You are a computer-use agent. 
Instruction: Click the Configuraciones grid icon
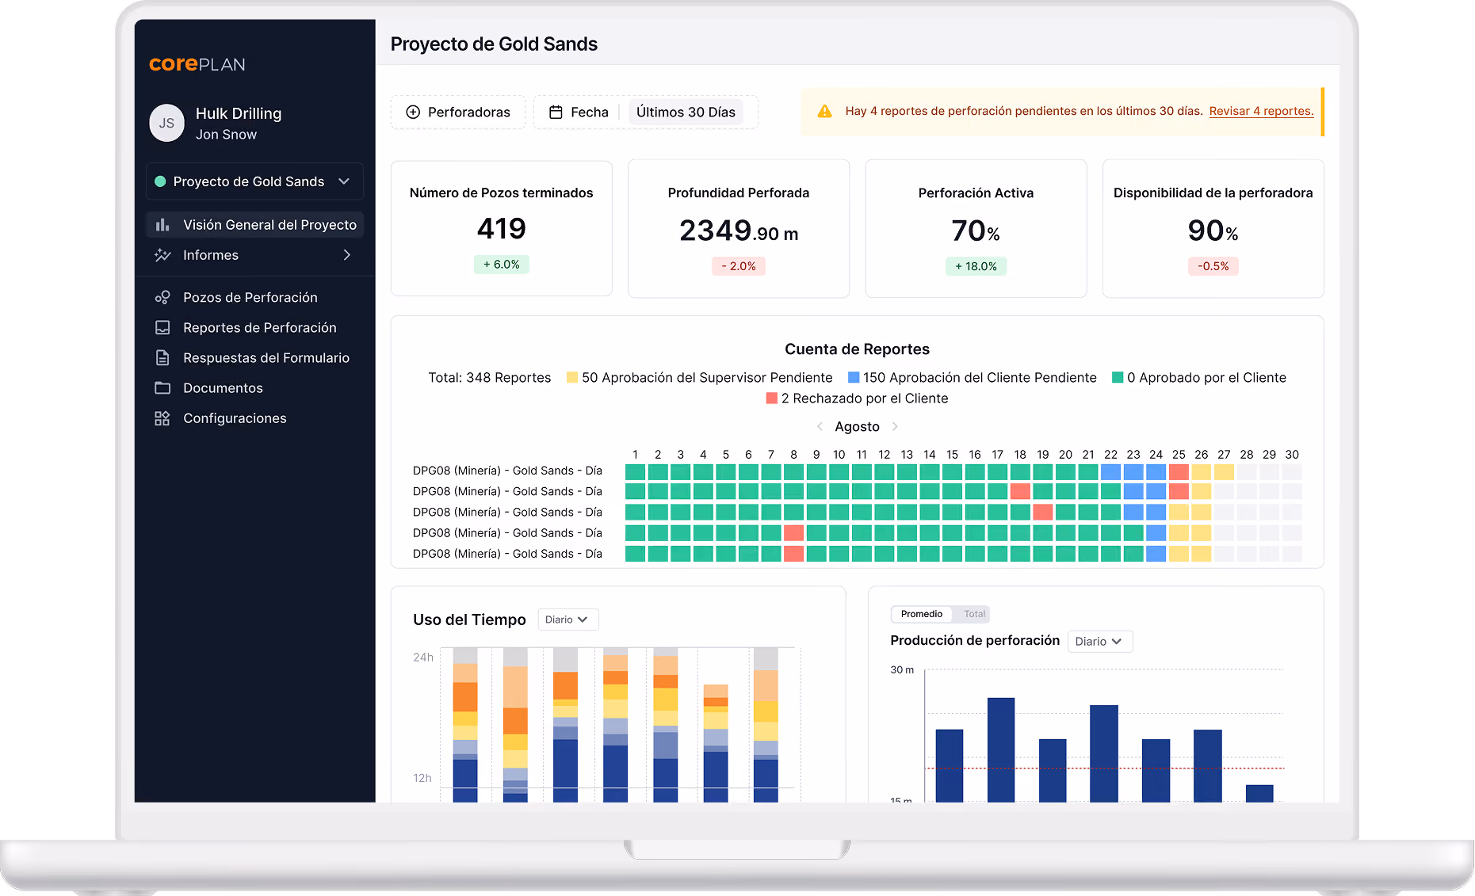[162, 417]
